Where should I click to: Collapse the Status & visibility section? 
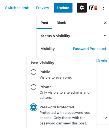[105, 35]
